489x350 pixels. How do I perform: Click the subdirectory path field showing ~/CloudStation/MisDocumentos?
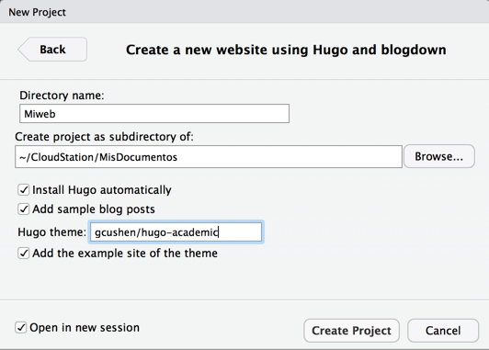[x=209, y=157]
